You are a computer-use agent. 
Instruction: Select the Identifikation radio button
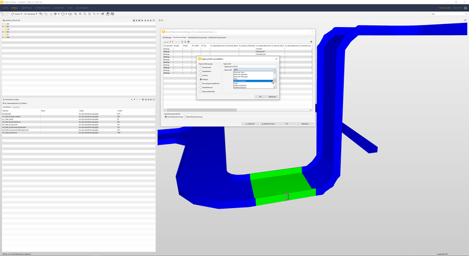[x=201, y=71]
